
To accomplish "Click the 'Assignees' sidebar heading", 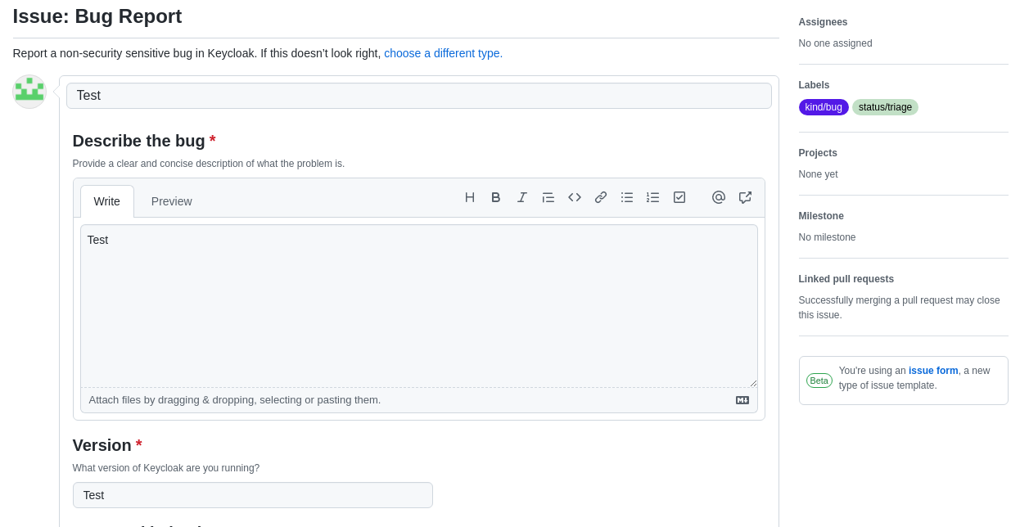I will [824, 22].
